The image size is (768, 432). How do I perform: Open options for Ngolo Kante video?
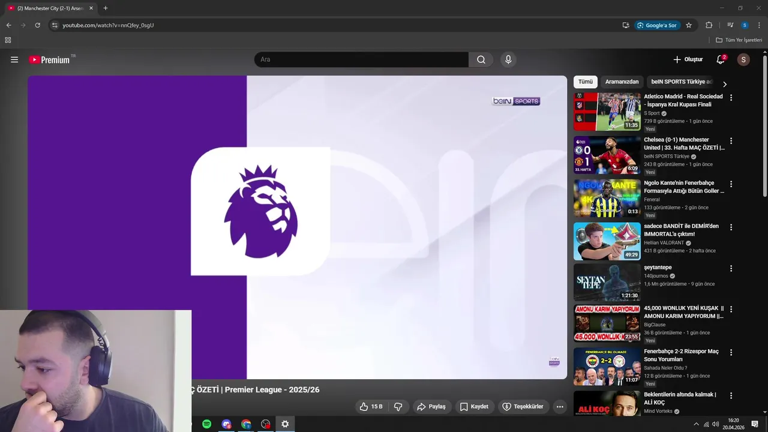click(731, 184)
